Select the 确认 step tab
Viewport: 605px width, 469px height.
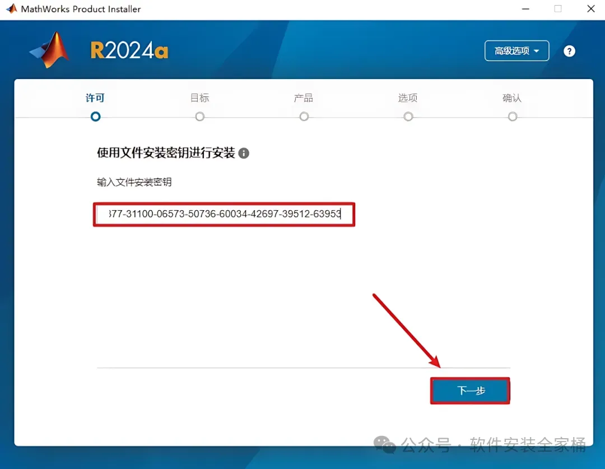512,98
